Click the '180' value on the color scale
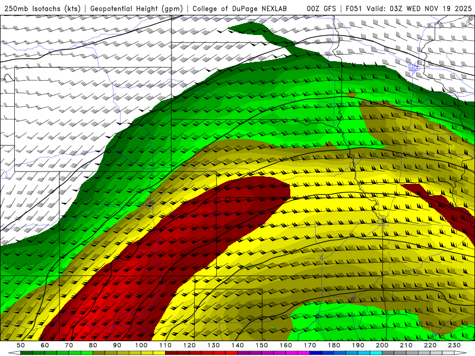Screen dimensions: 475x356 [x=334, y=345]
